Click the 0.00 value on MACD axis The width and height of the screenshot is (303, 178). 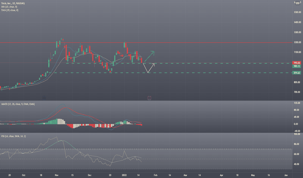pos(296,124)
